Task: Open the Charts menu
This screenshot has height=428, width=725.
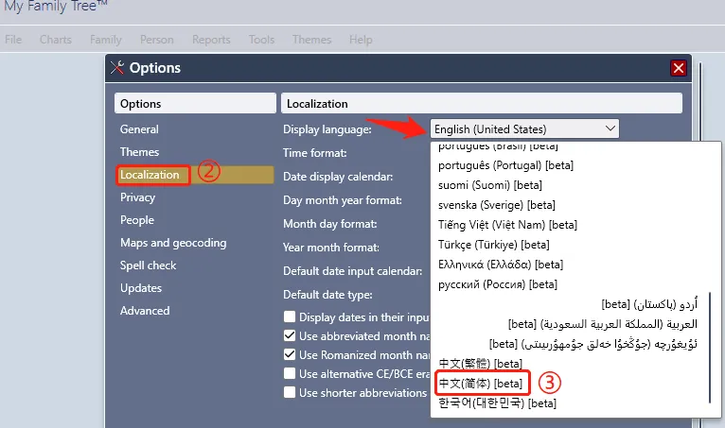Action: tap(56, 40)
